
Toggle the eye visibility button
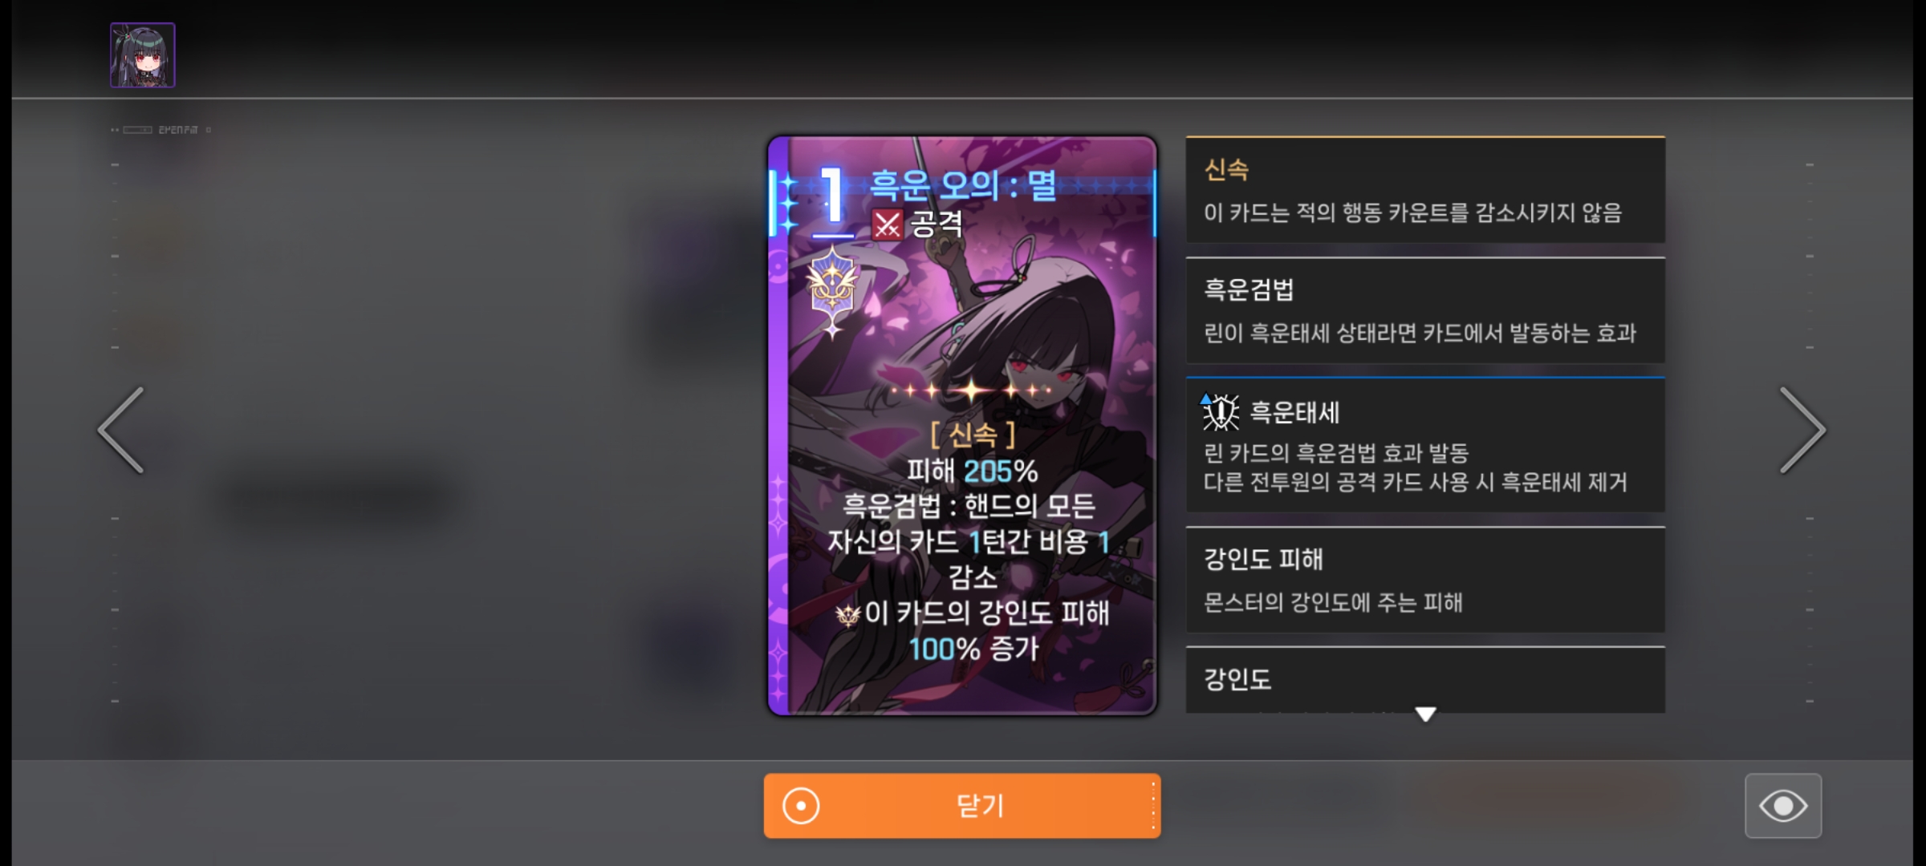[x=1783, y=806]
